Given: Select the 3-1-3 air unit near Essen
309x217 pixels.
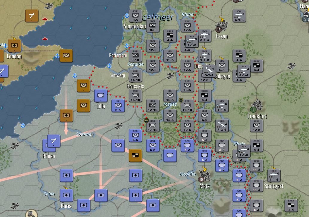Looking at the screenshot, I should tap(205, 36).
